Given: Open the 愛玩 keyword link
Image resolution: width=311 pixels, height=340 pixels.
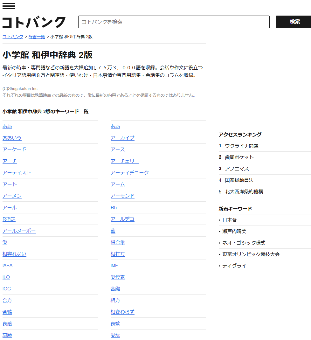Looking at the screenshot, I should coord(115,335).
